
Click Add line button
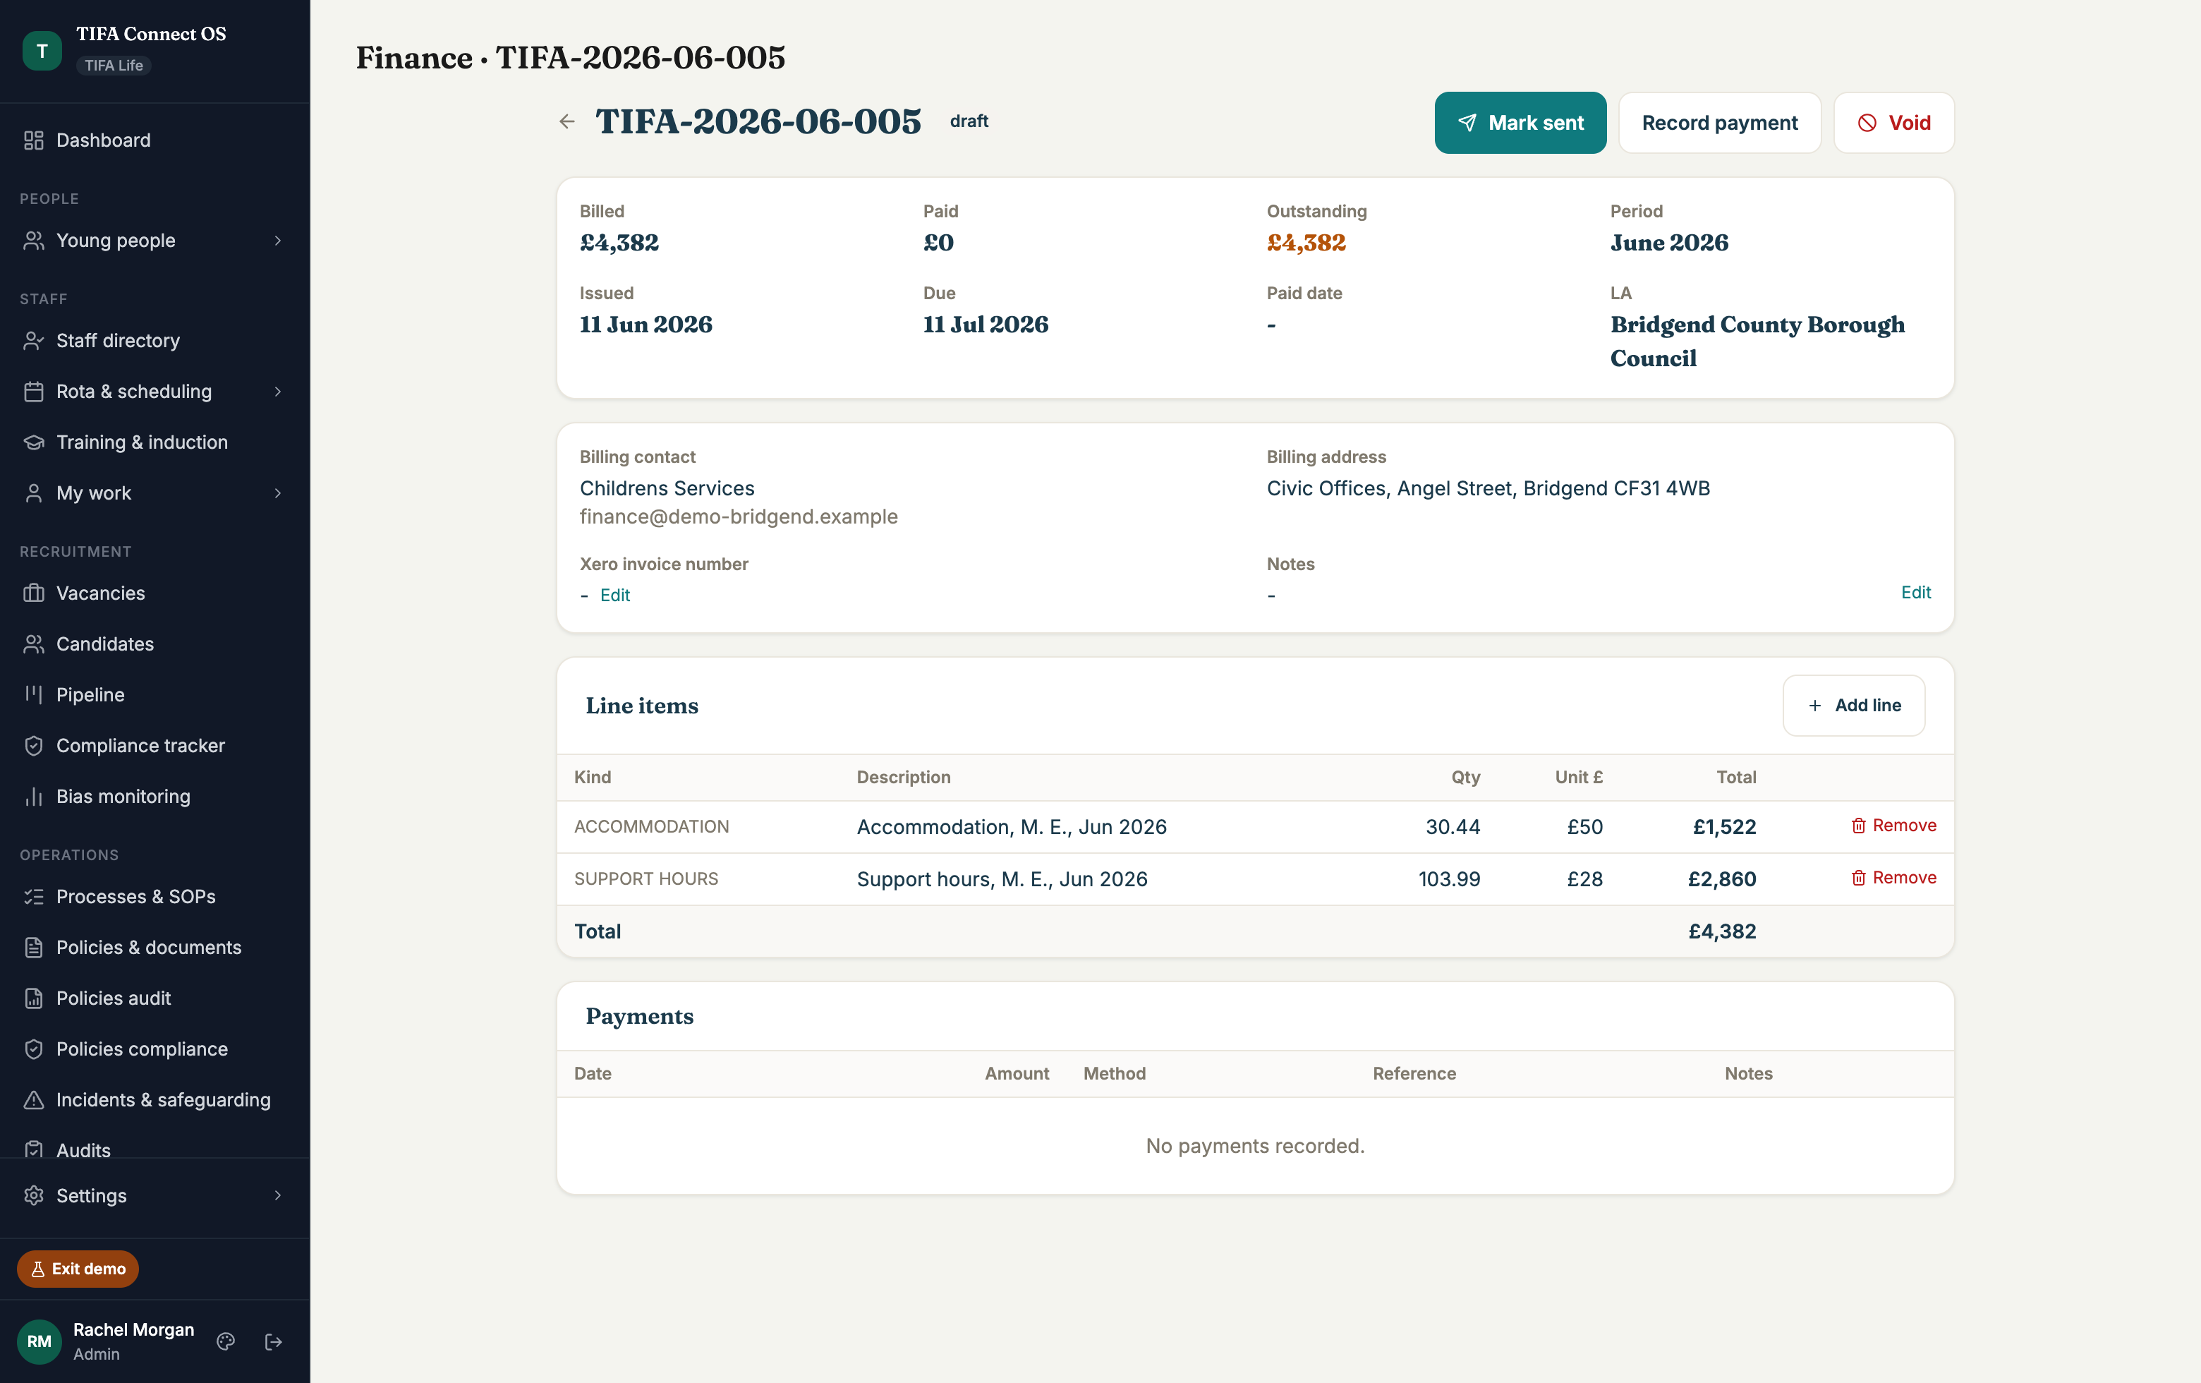point(1854,705)
